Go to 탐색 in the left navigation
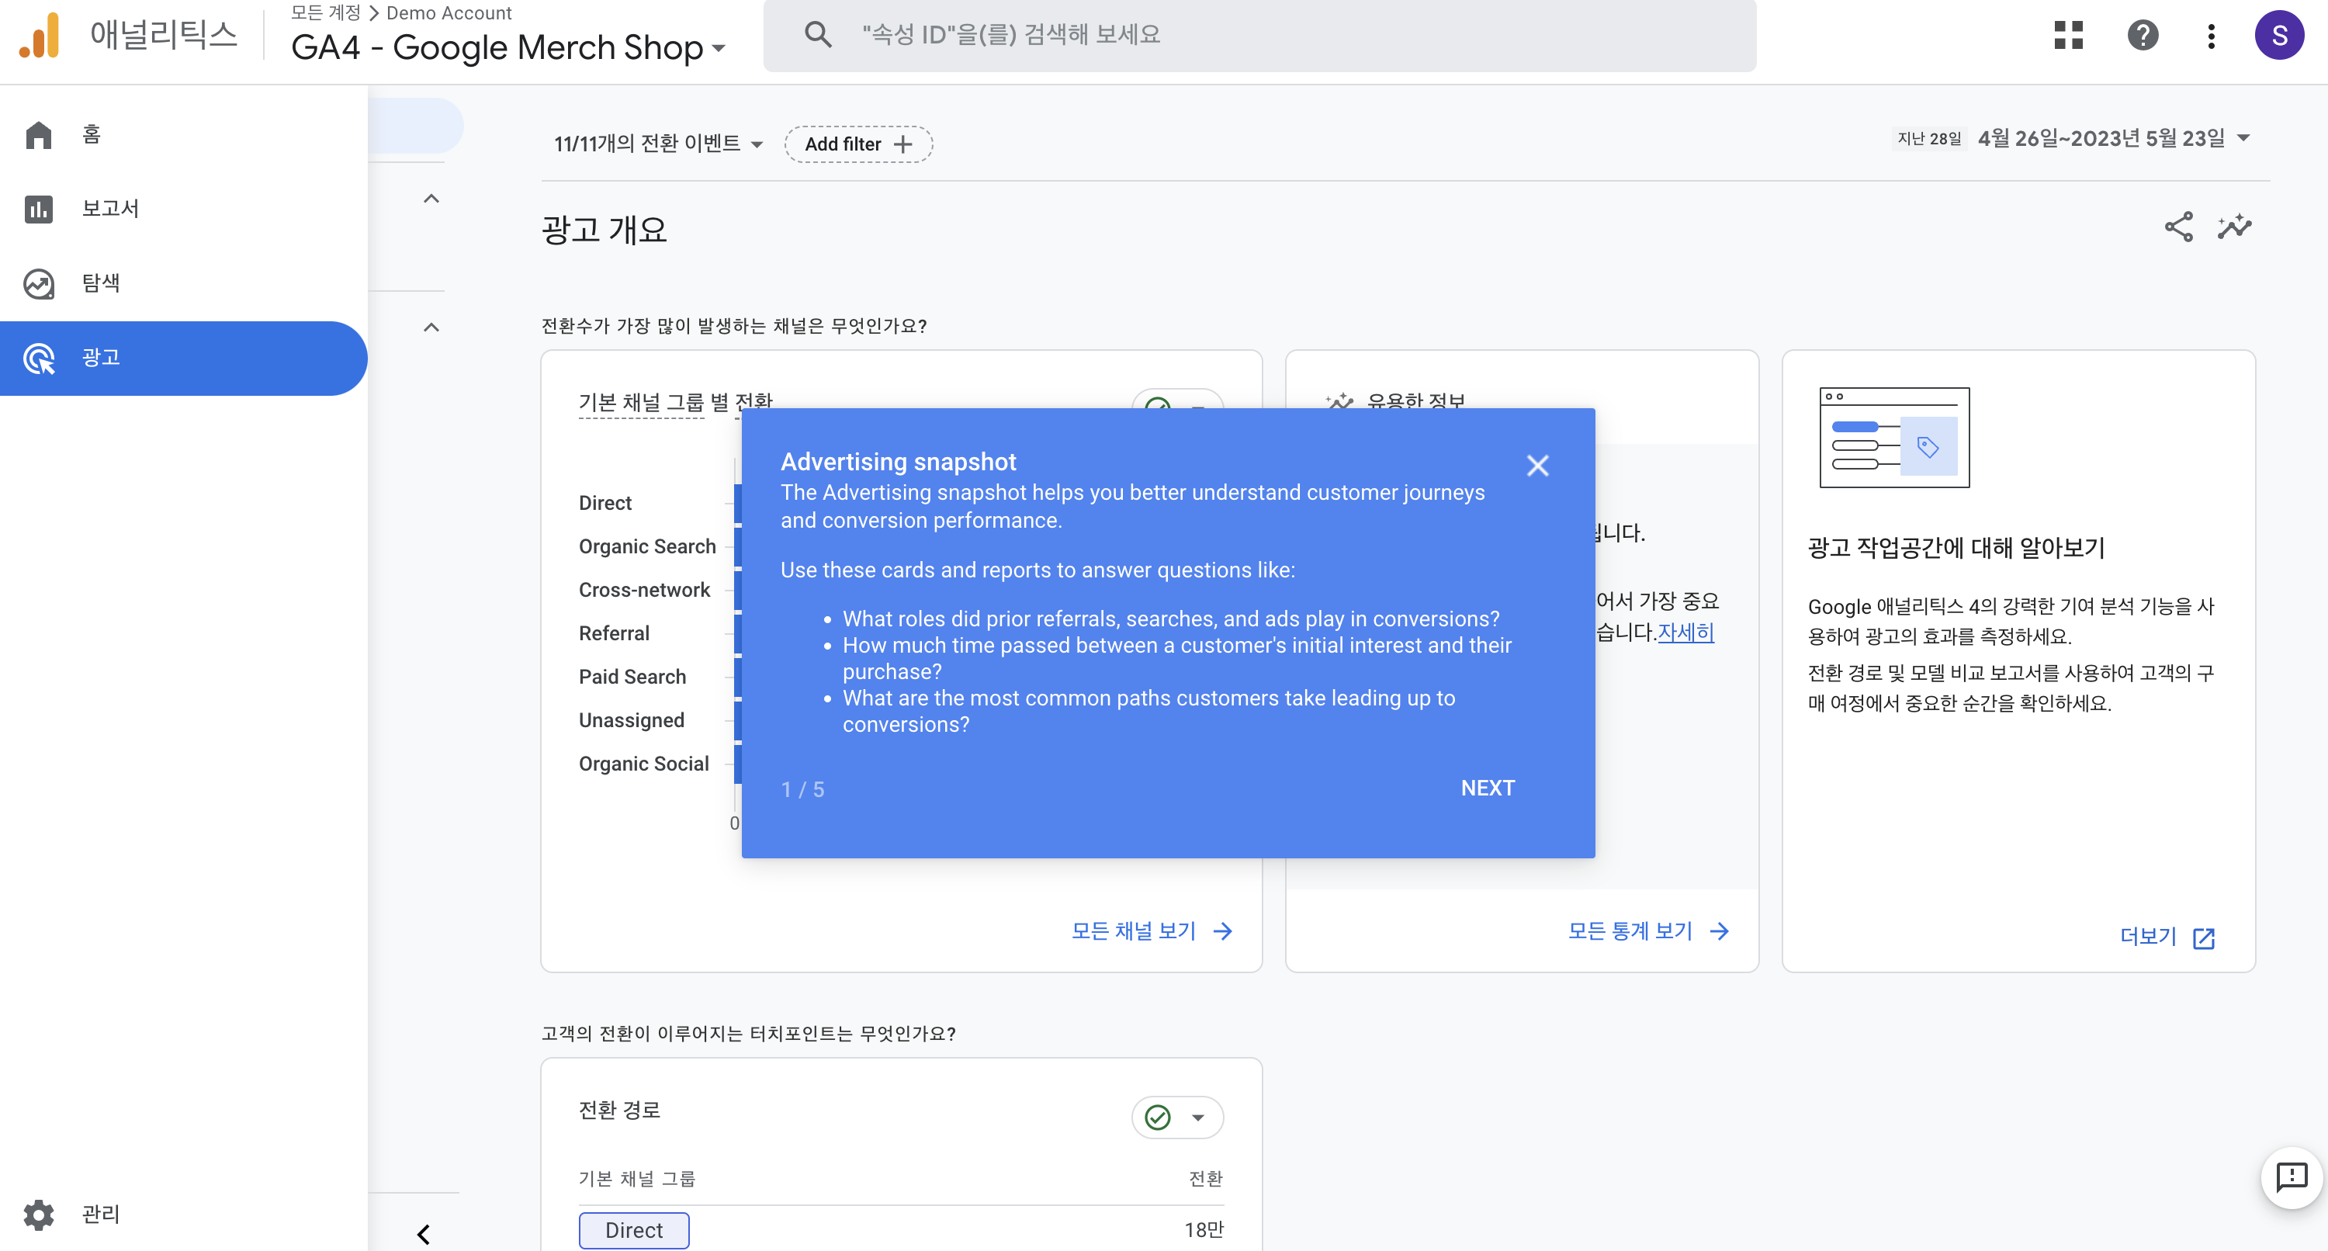2328x1251 pixels. (x=100, y=283)
